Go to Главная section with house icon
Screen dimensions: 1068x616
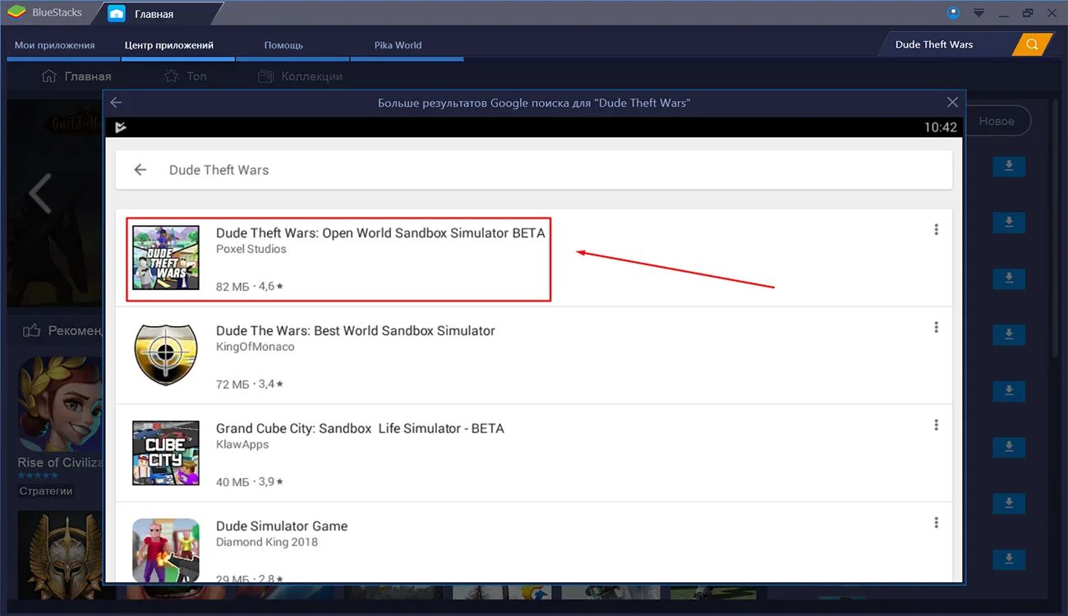point(76,76)
